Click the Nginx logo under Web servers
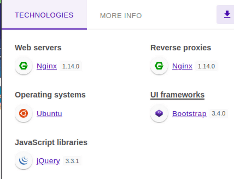This screenshot has height=179, width=234. (23, 66)
